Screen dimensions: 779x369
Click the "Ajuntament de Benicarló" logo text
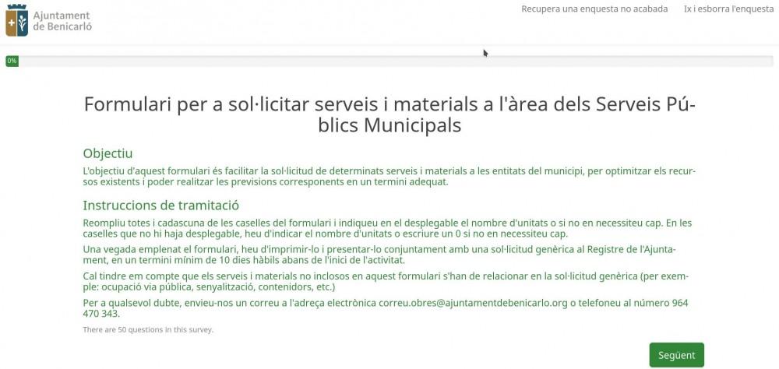click(x=61, y=21)
